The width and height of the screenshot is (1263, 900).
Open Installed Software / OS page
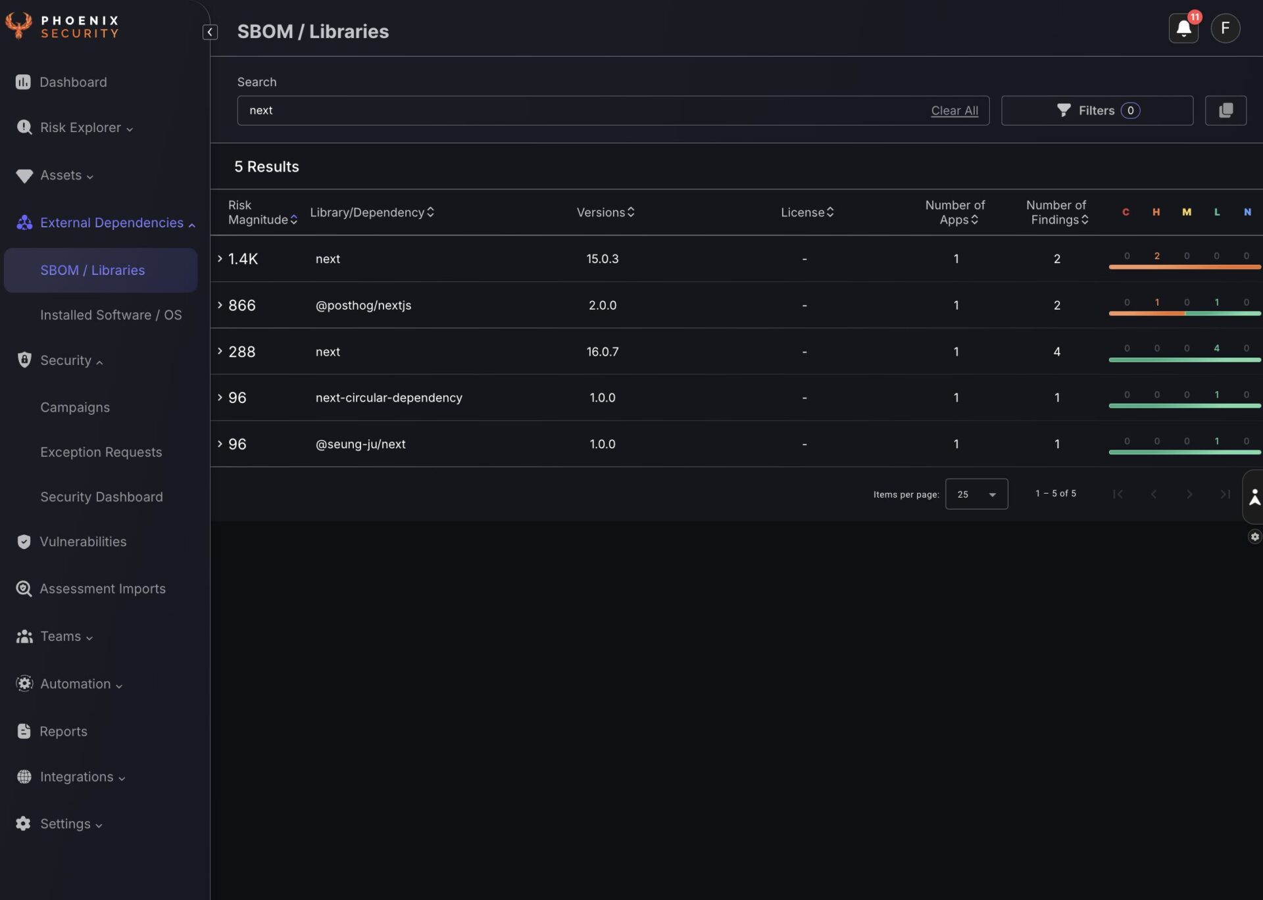(111, 315)
